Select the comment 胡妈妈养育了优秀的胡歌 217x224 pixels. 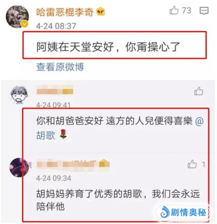coord(118,200)
